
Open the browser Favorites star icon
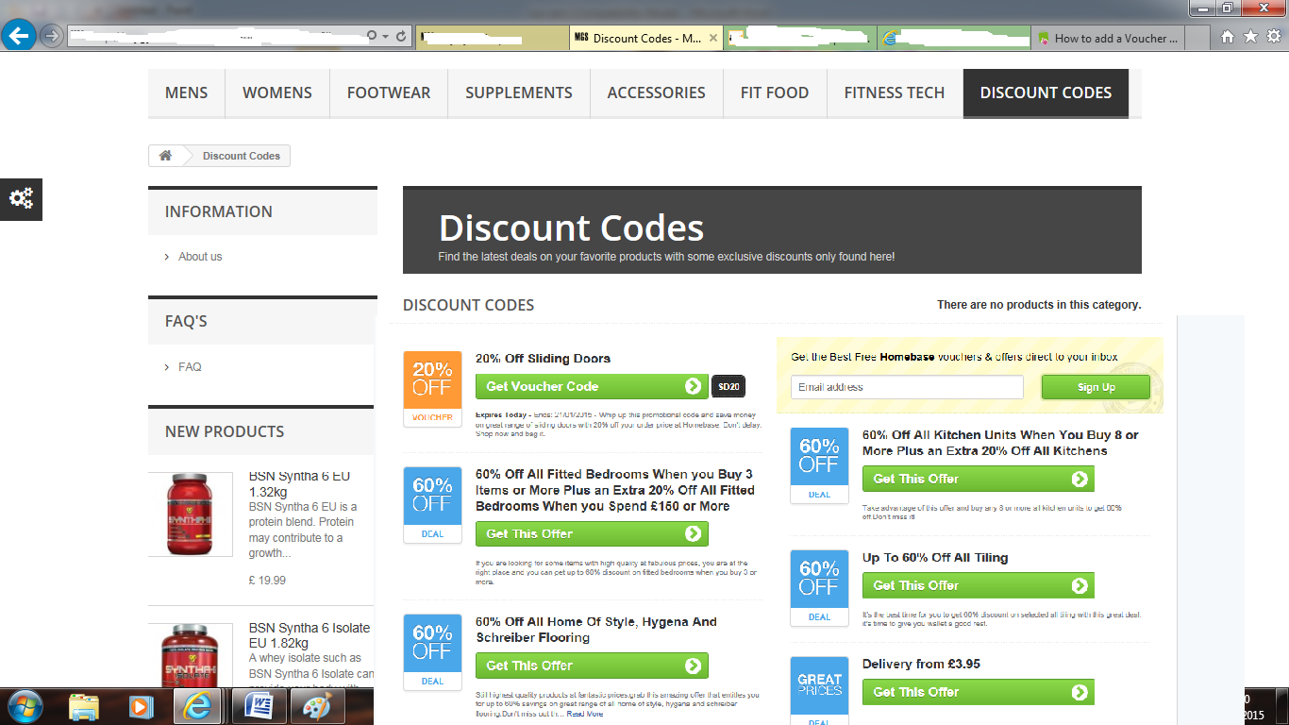click(x=1250, y=37)
